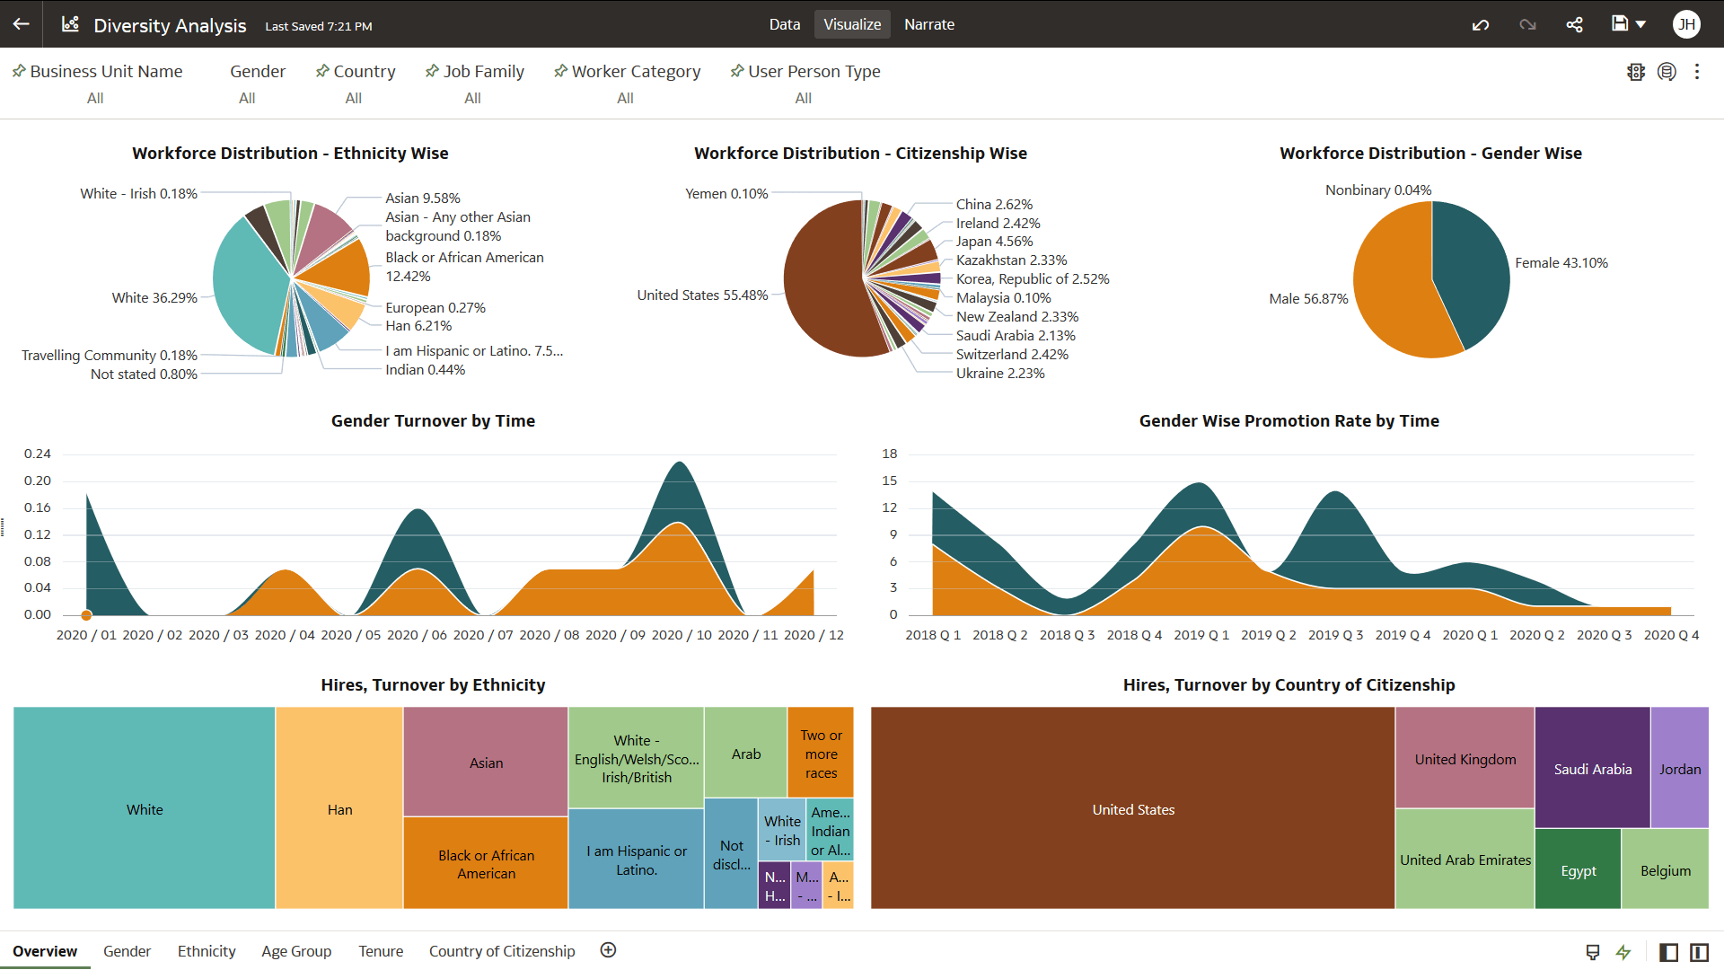Open Canvas Properties presenter icon at bottom
The image size is (1724, 970).
point(1593,951)
